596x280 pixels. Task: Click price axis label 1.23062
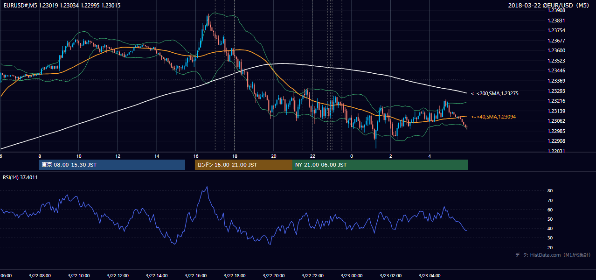click(556, 121)
